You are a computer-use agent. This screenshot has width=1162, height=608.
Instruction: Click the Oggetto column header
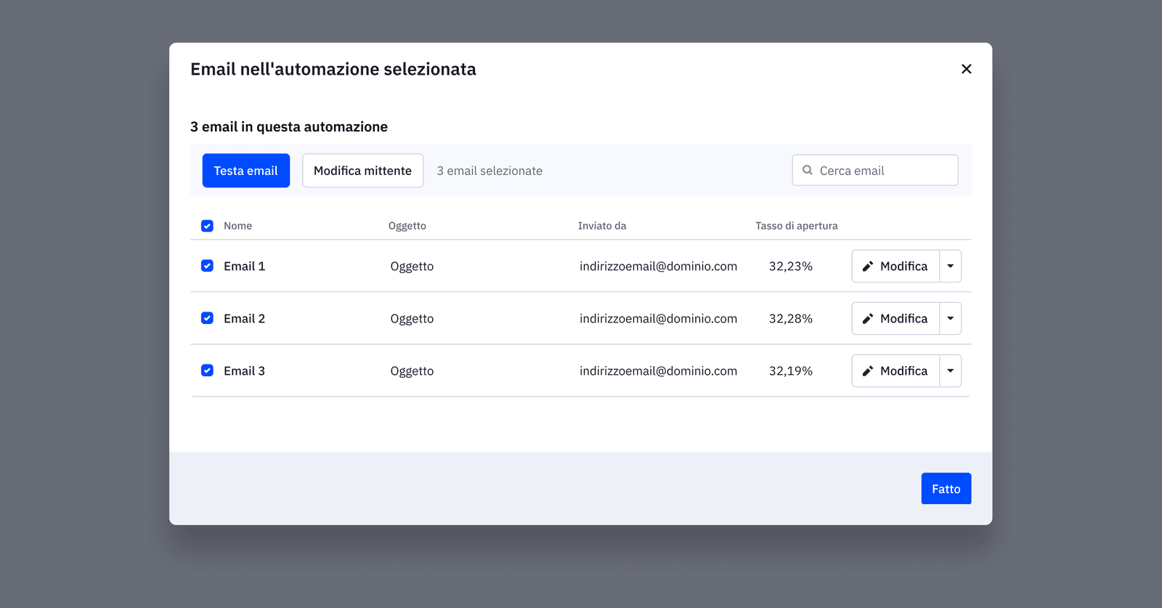point(407,226)
